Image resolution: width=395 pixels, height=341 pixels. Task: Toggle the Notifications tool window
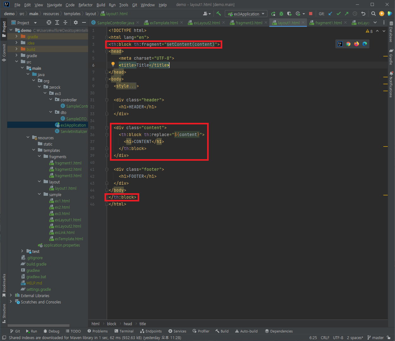click(391, 85)
